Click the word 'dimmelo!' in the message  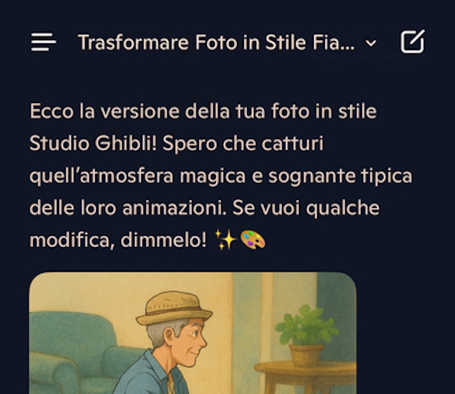(x=163, y=240)
